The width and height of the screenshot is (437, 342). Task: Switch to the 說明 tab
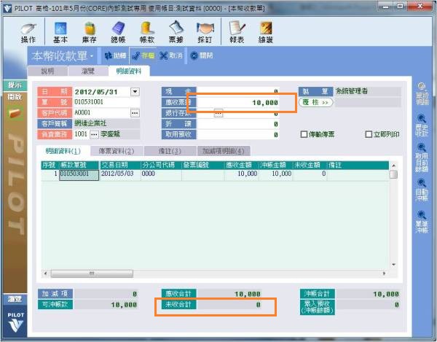tap(47, 71)
